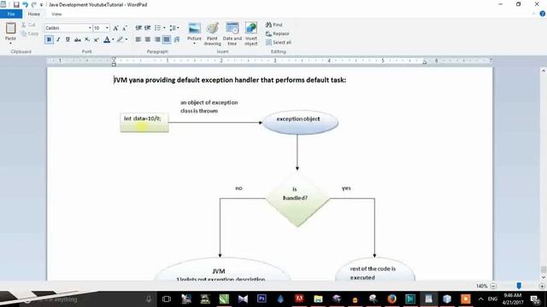Increase the paragraph indent

pyautogui.click(x=148, y=28)
